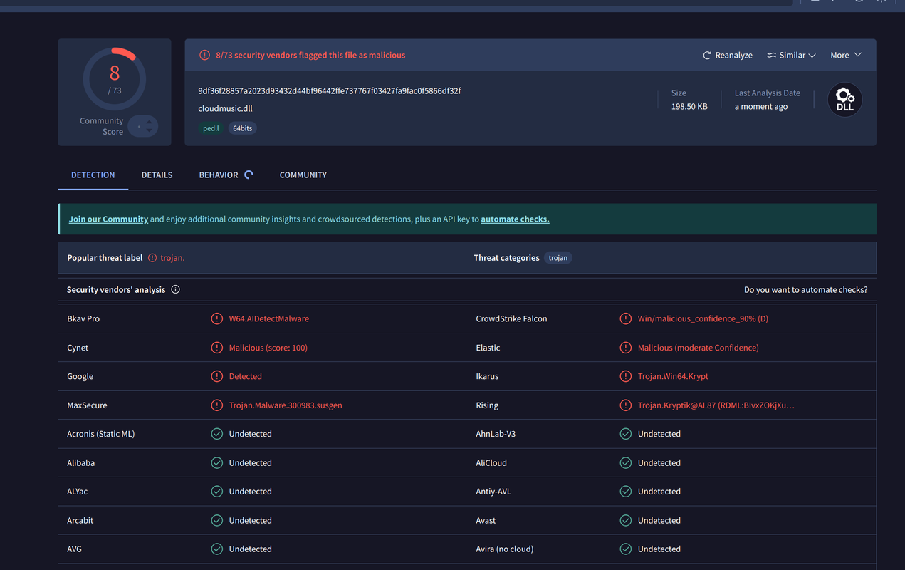Click the Popular threat label warning icon

pyautogui.click(x=152, y=258)
